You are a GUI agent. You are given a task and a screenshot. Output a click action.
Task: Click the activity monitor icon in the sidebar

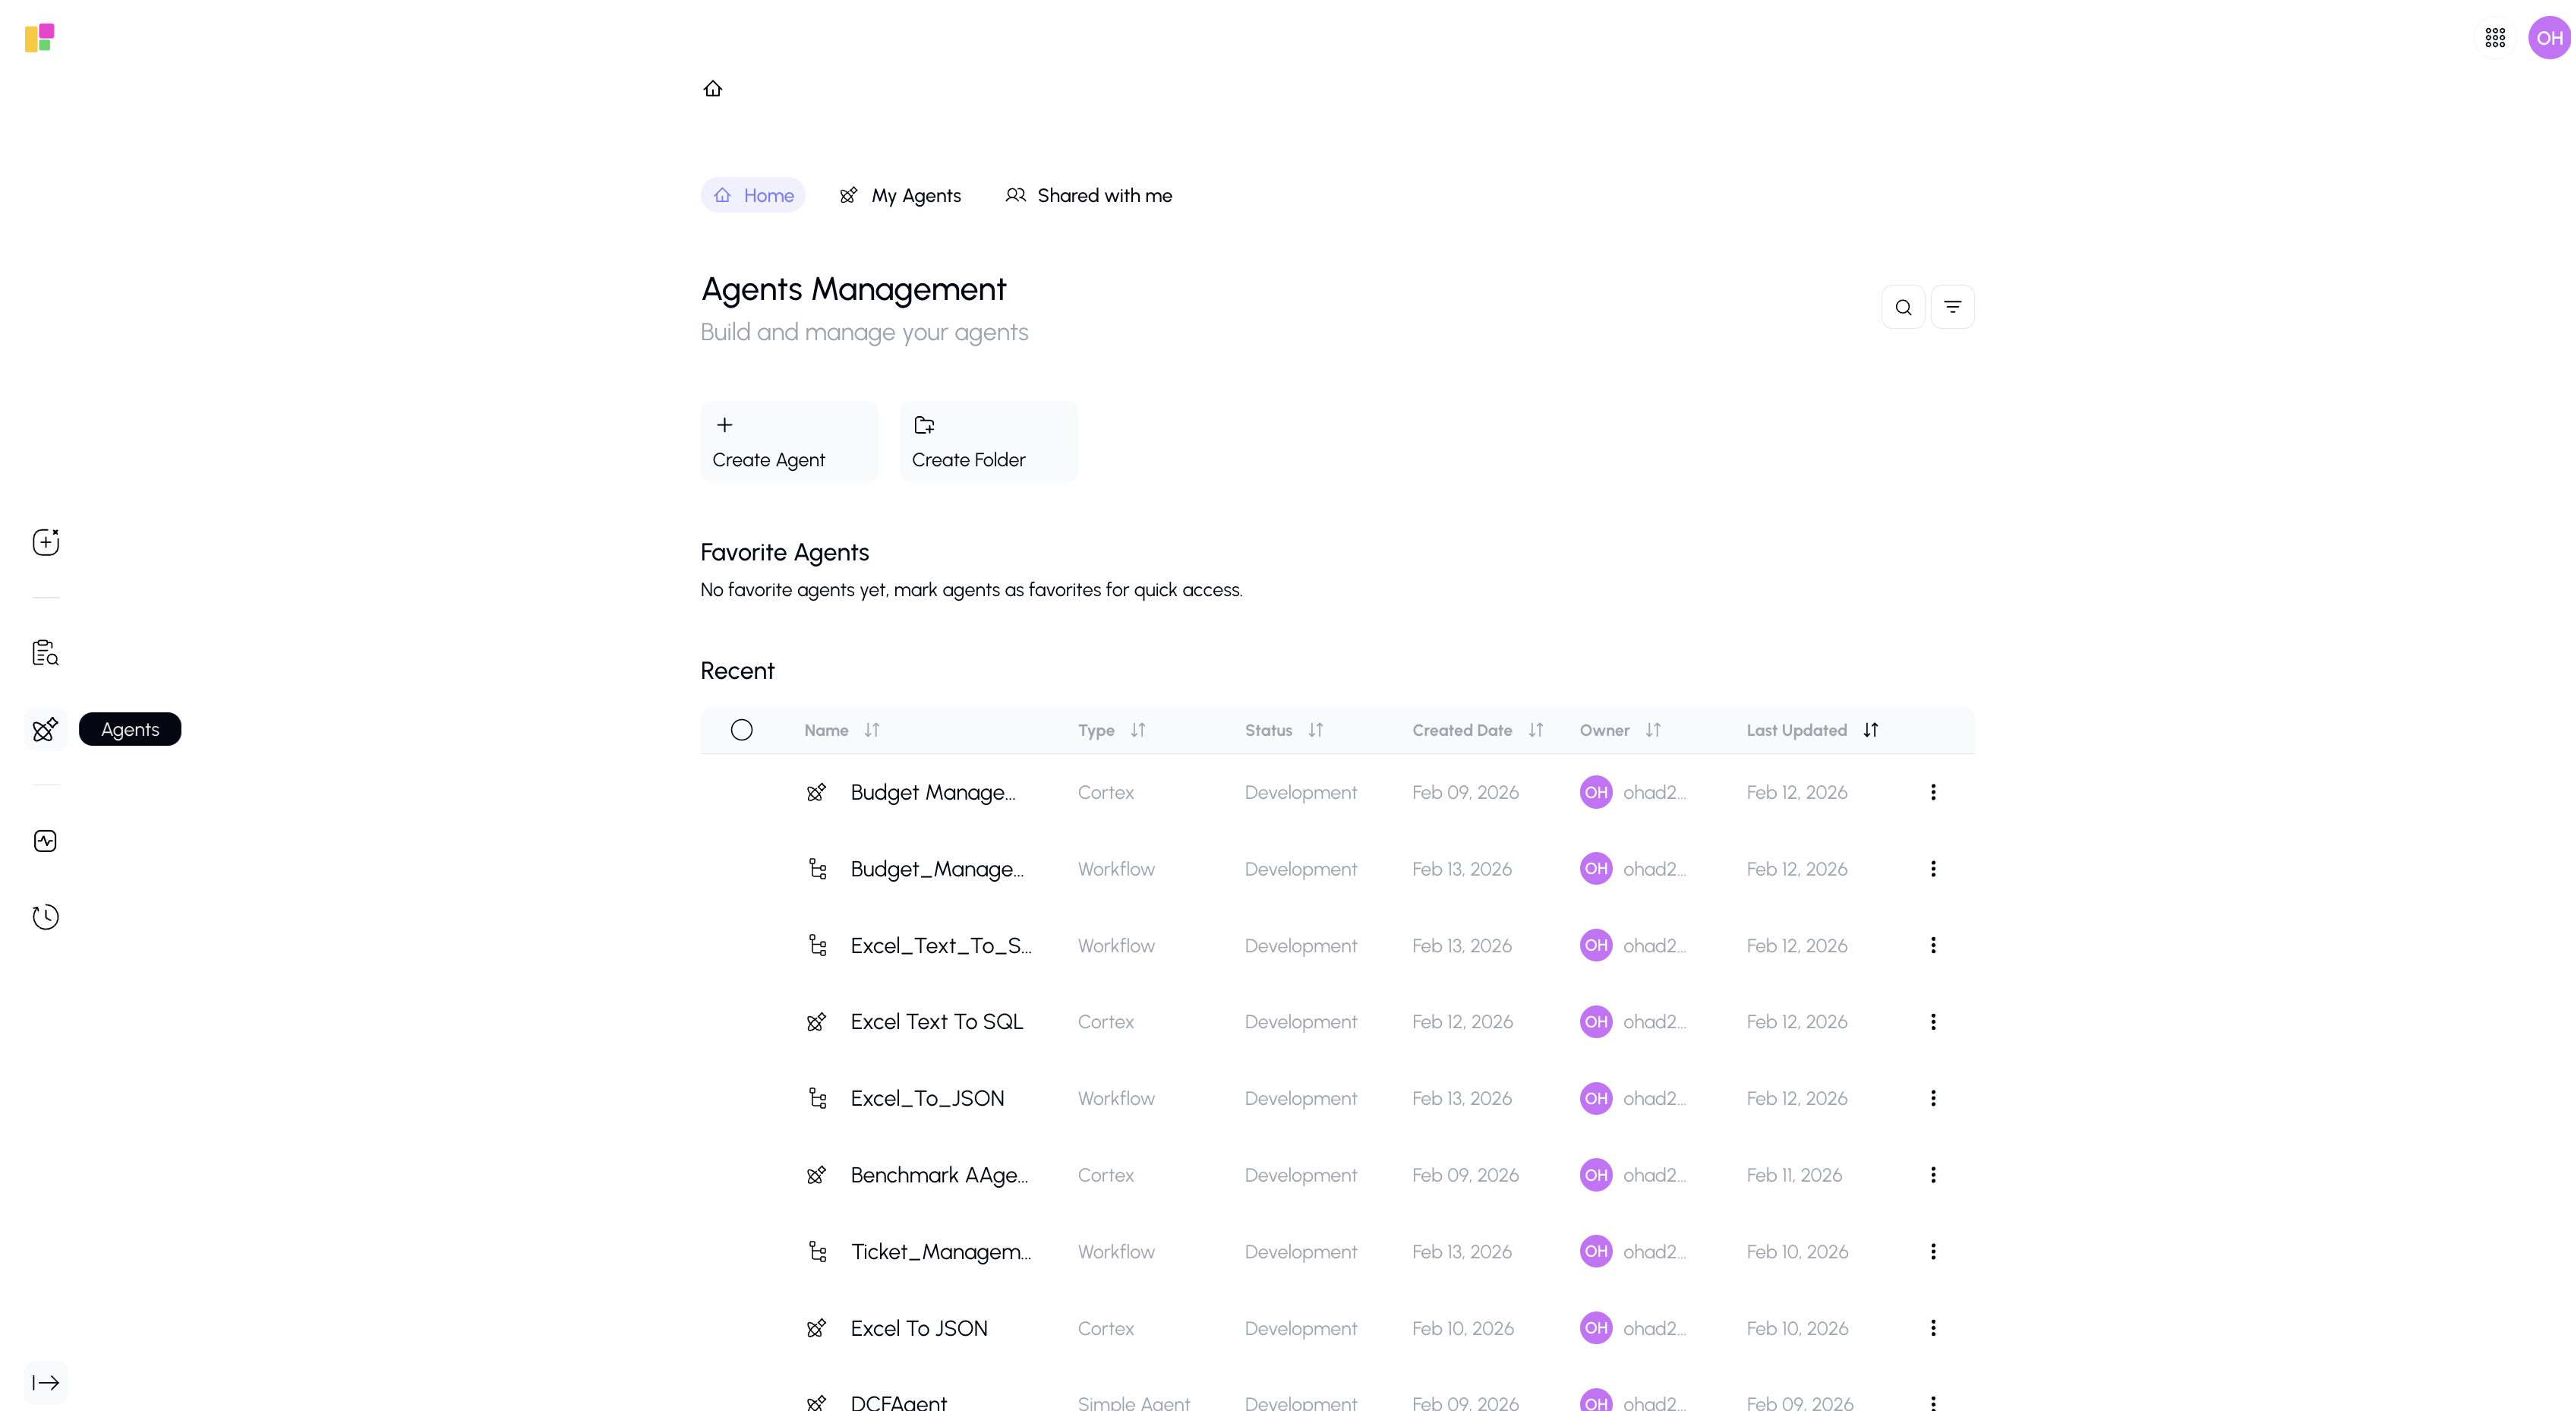(x=45, y=840)
